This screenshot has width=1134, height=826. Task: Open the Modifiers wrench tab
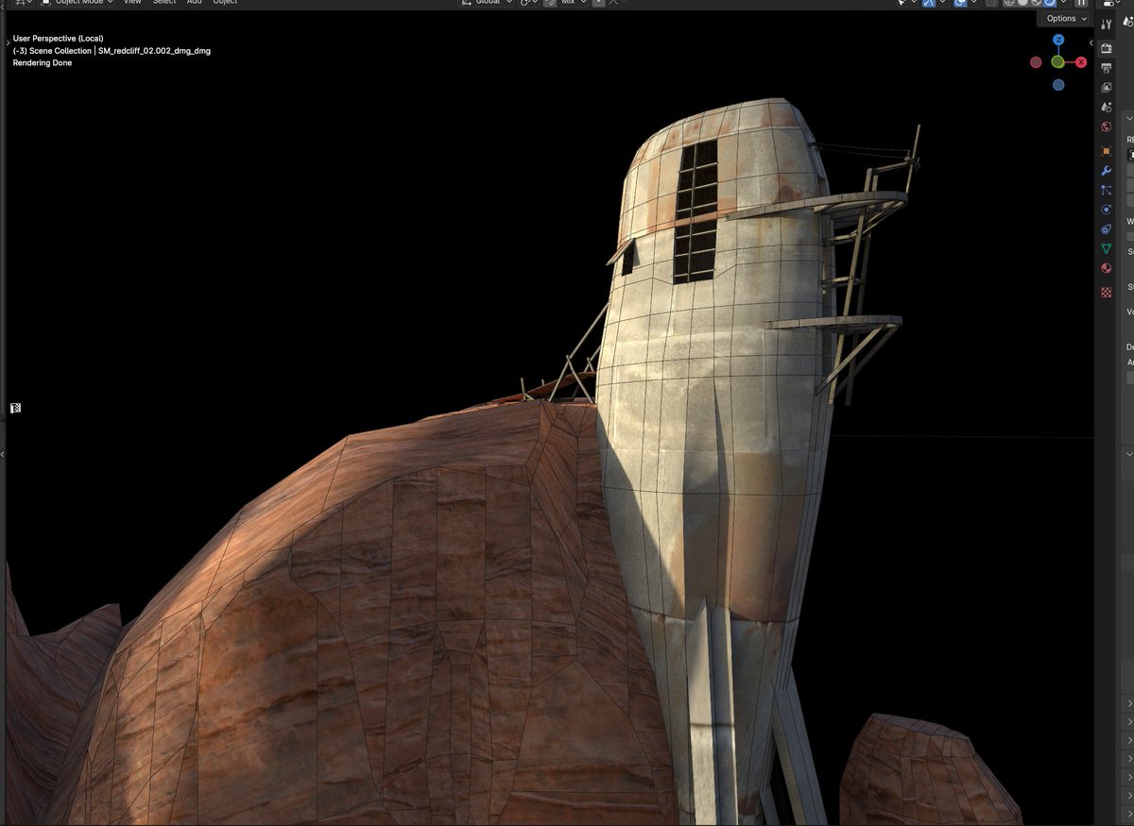(x=1107, y=171)
